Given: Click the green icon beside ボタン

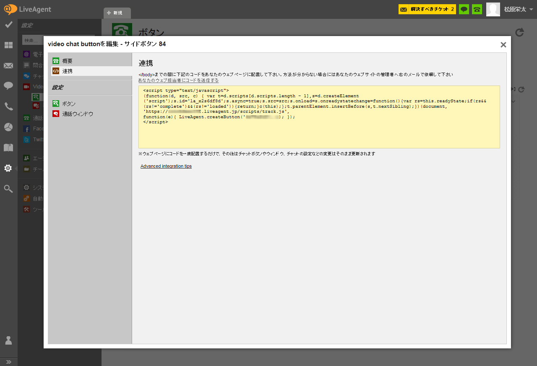Looking at the screenshot, I should point(56,104).
